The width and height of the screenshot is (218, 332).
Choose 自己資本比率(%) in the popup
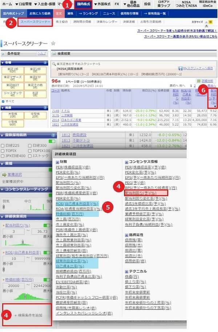tap(70, 266)
